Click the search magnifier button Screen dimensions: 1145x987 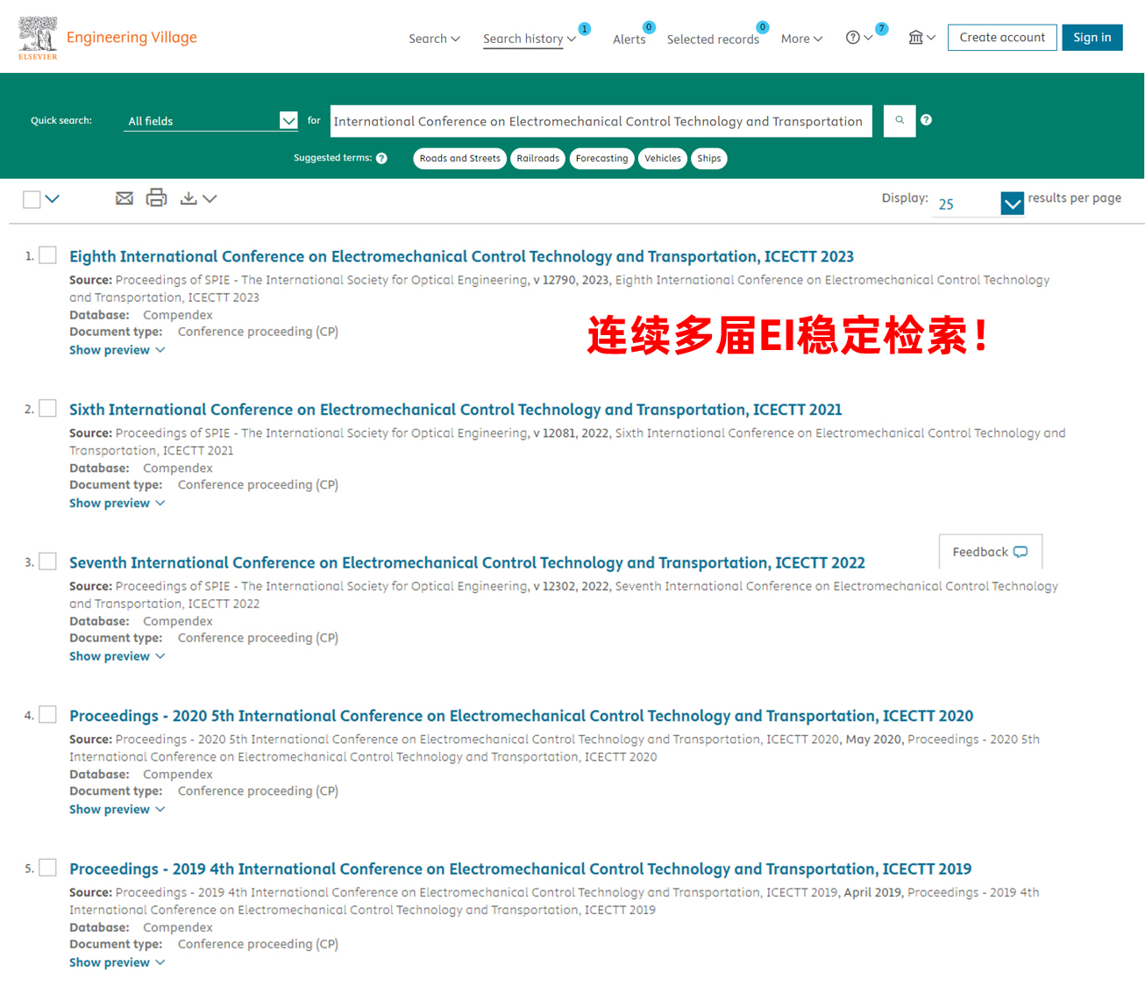[x=900, y=120]
